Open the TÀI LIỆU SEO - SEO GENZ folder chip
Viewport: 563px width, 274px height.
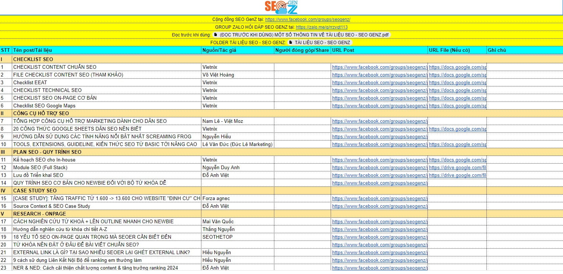click(319, 43)
